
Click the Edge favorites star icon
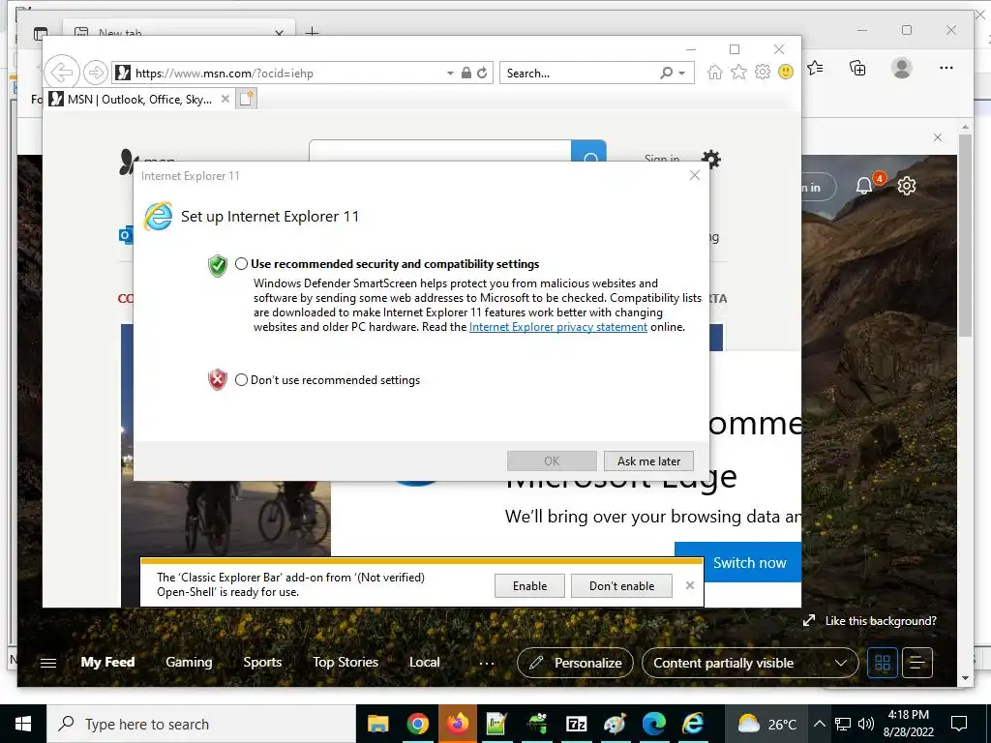tap(815, 68)
